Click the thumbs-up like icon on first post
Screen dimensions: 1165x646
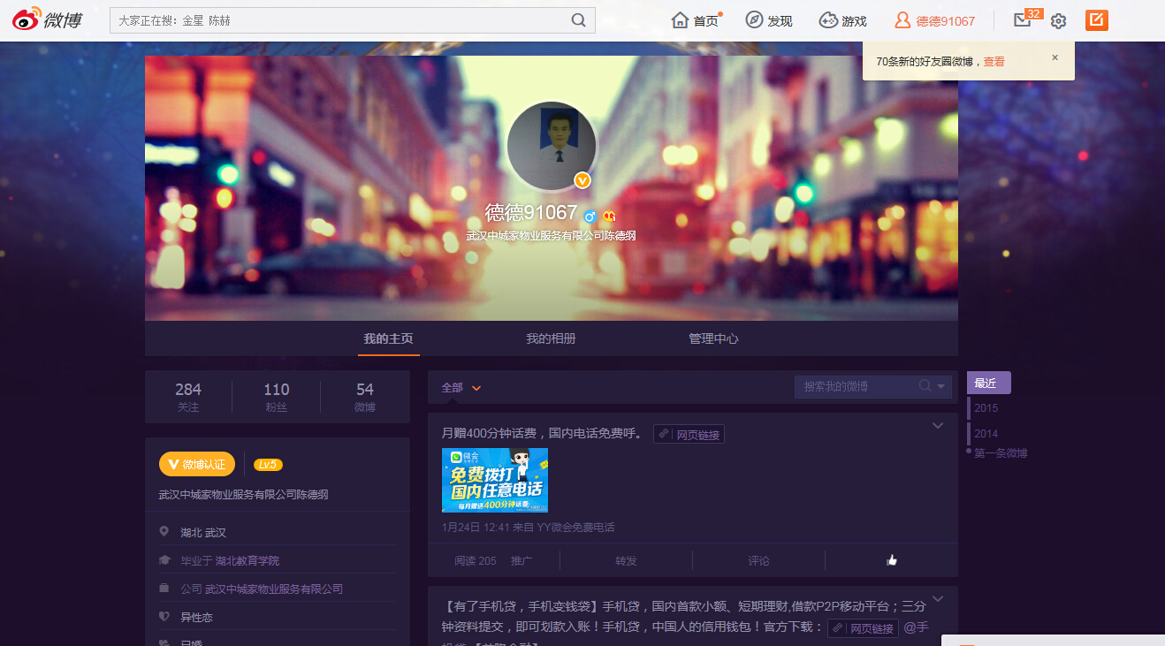point(891,560)
